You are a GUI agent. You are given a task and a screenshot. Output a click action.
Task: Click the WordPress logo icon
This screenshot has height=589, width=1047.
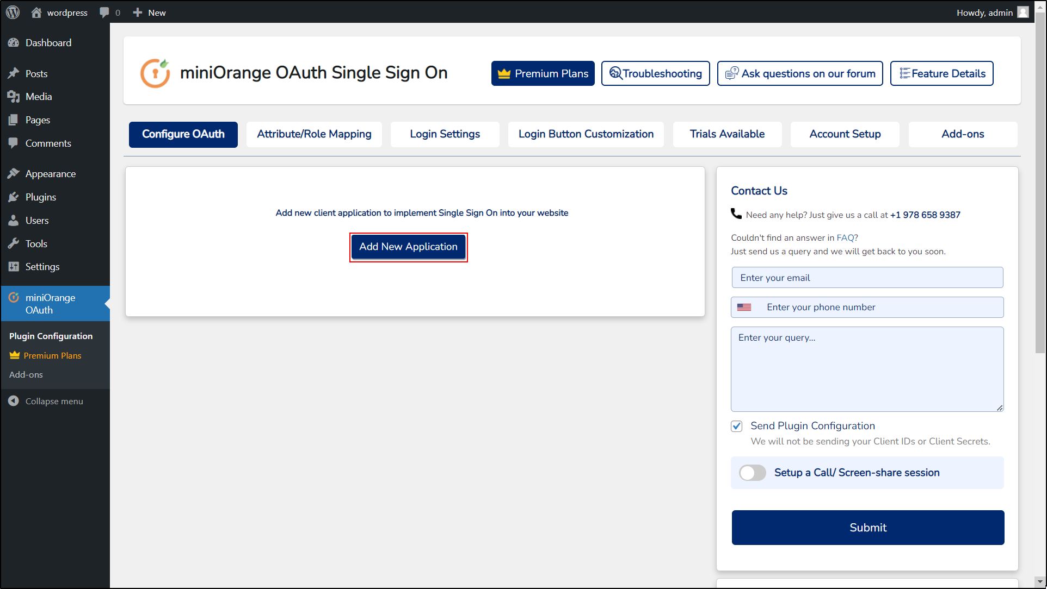click(x=13, y=12)
